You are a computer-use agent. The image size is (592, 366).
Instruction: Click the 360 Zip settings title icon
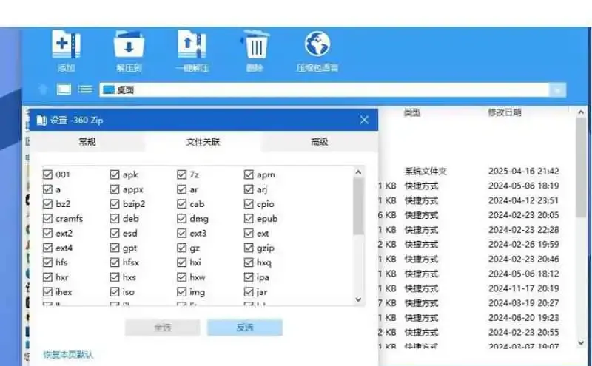(x=41, y=121)
